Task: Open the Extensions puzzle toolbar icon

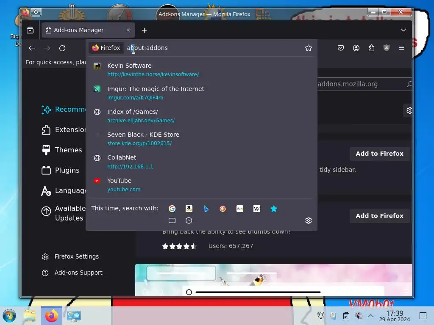Action: 371,48
